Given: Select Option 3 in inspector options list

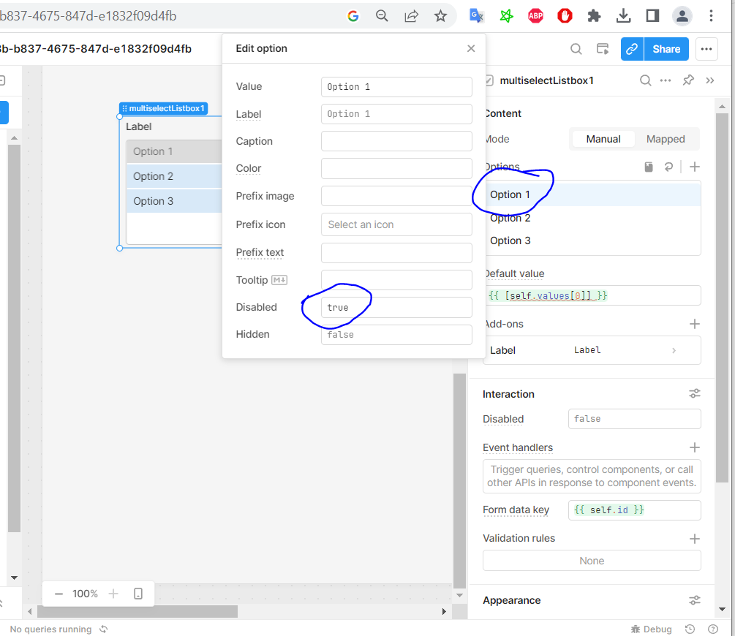Looking at the screenshot, I should [x=593, y=241].
